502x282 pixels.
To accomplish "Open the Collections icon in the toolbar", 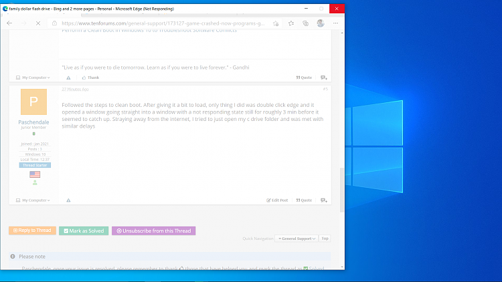I will (x=306, y=23).
